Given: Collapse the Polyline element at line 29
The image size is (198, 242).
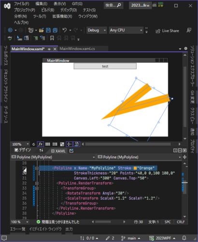Looking at the screenshot, I should coord(37,168).
